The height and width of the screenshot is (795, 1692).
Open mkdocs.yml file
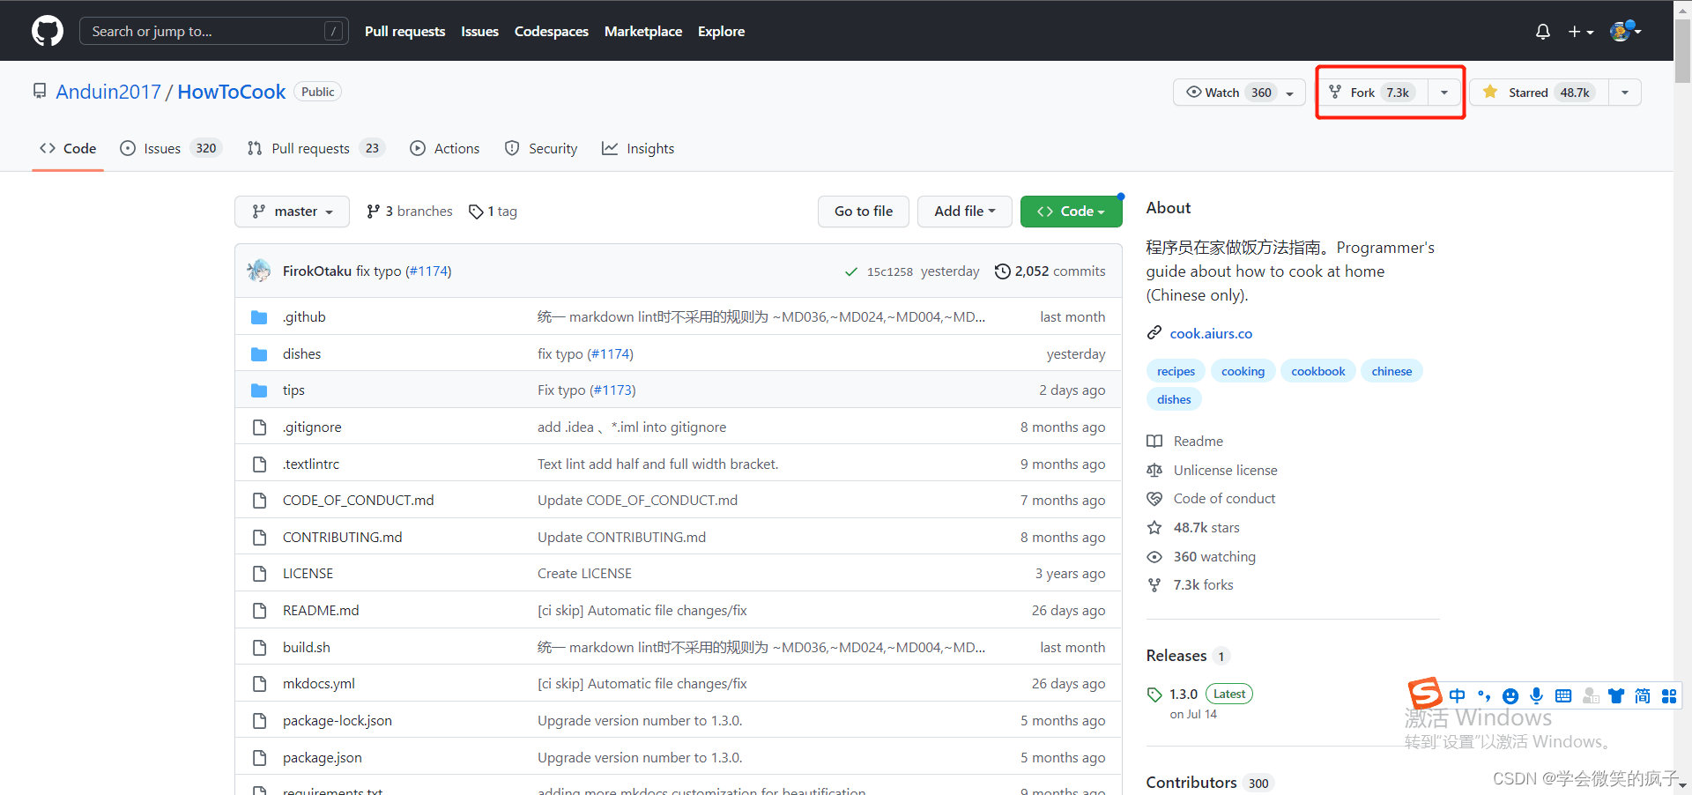(x=319, y=683)
